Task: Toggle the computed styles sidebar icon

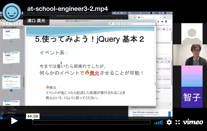Action: coord(169,62)
